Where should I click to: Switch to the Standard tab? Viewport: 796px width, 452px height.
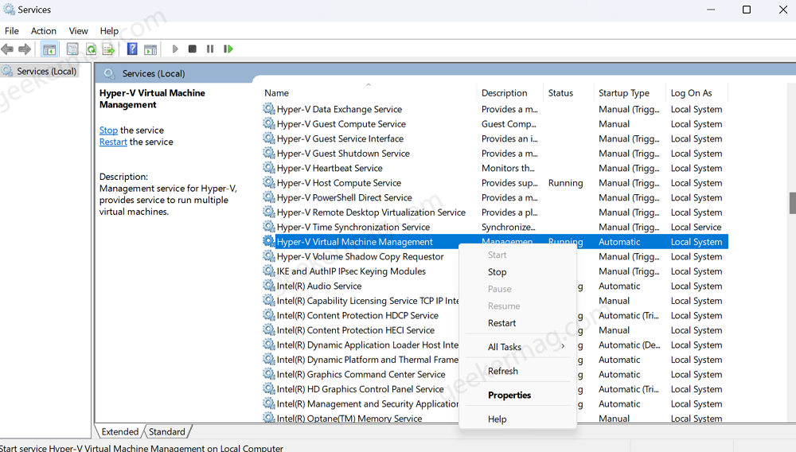coord(167,432)
